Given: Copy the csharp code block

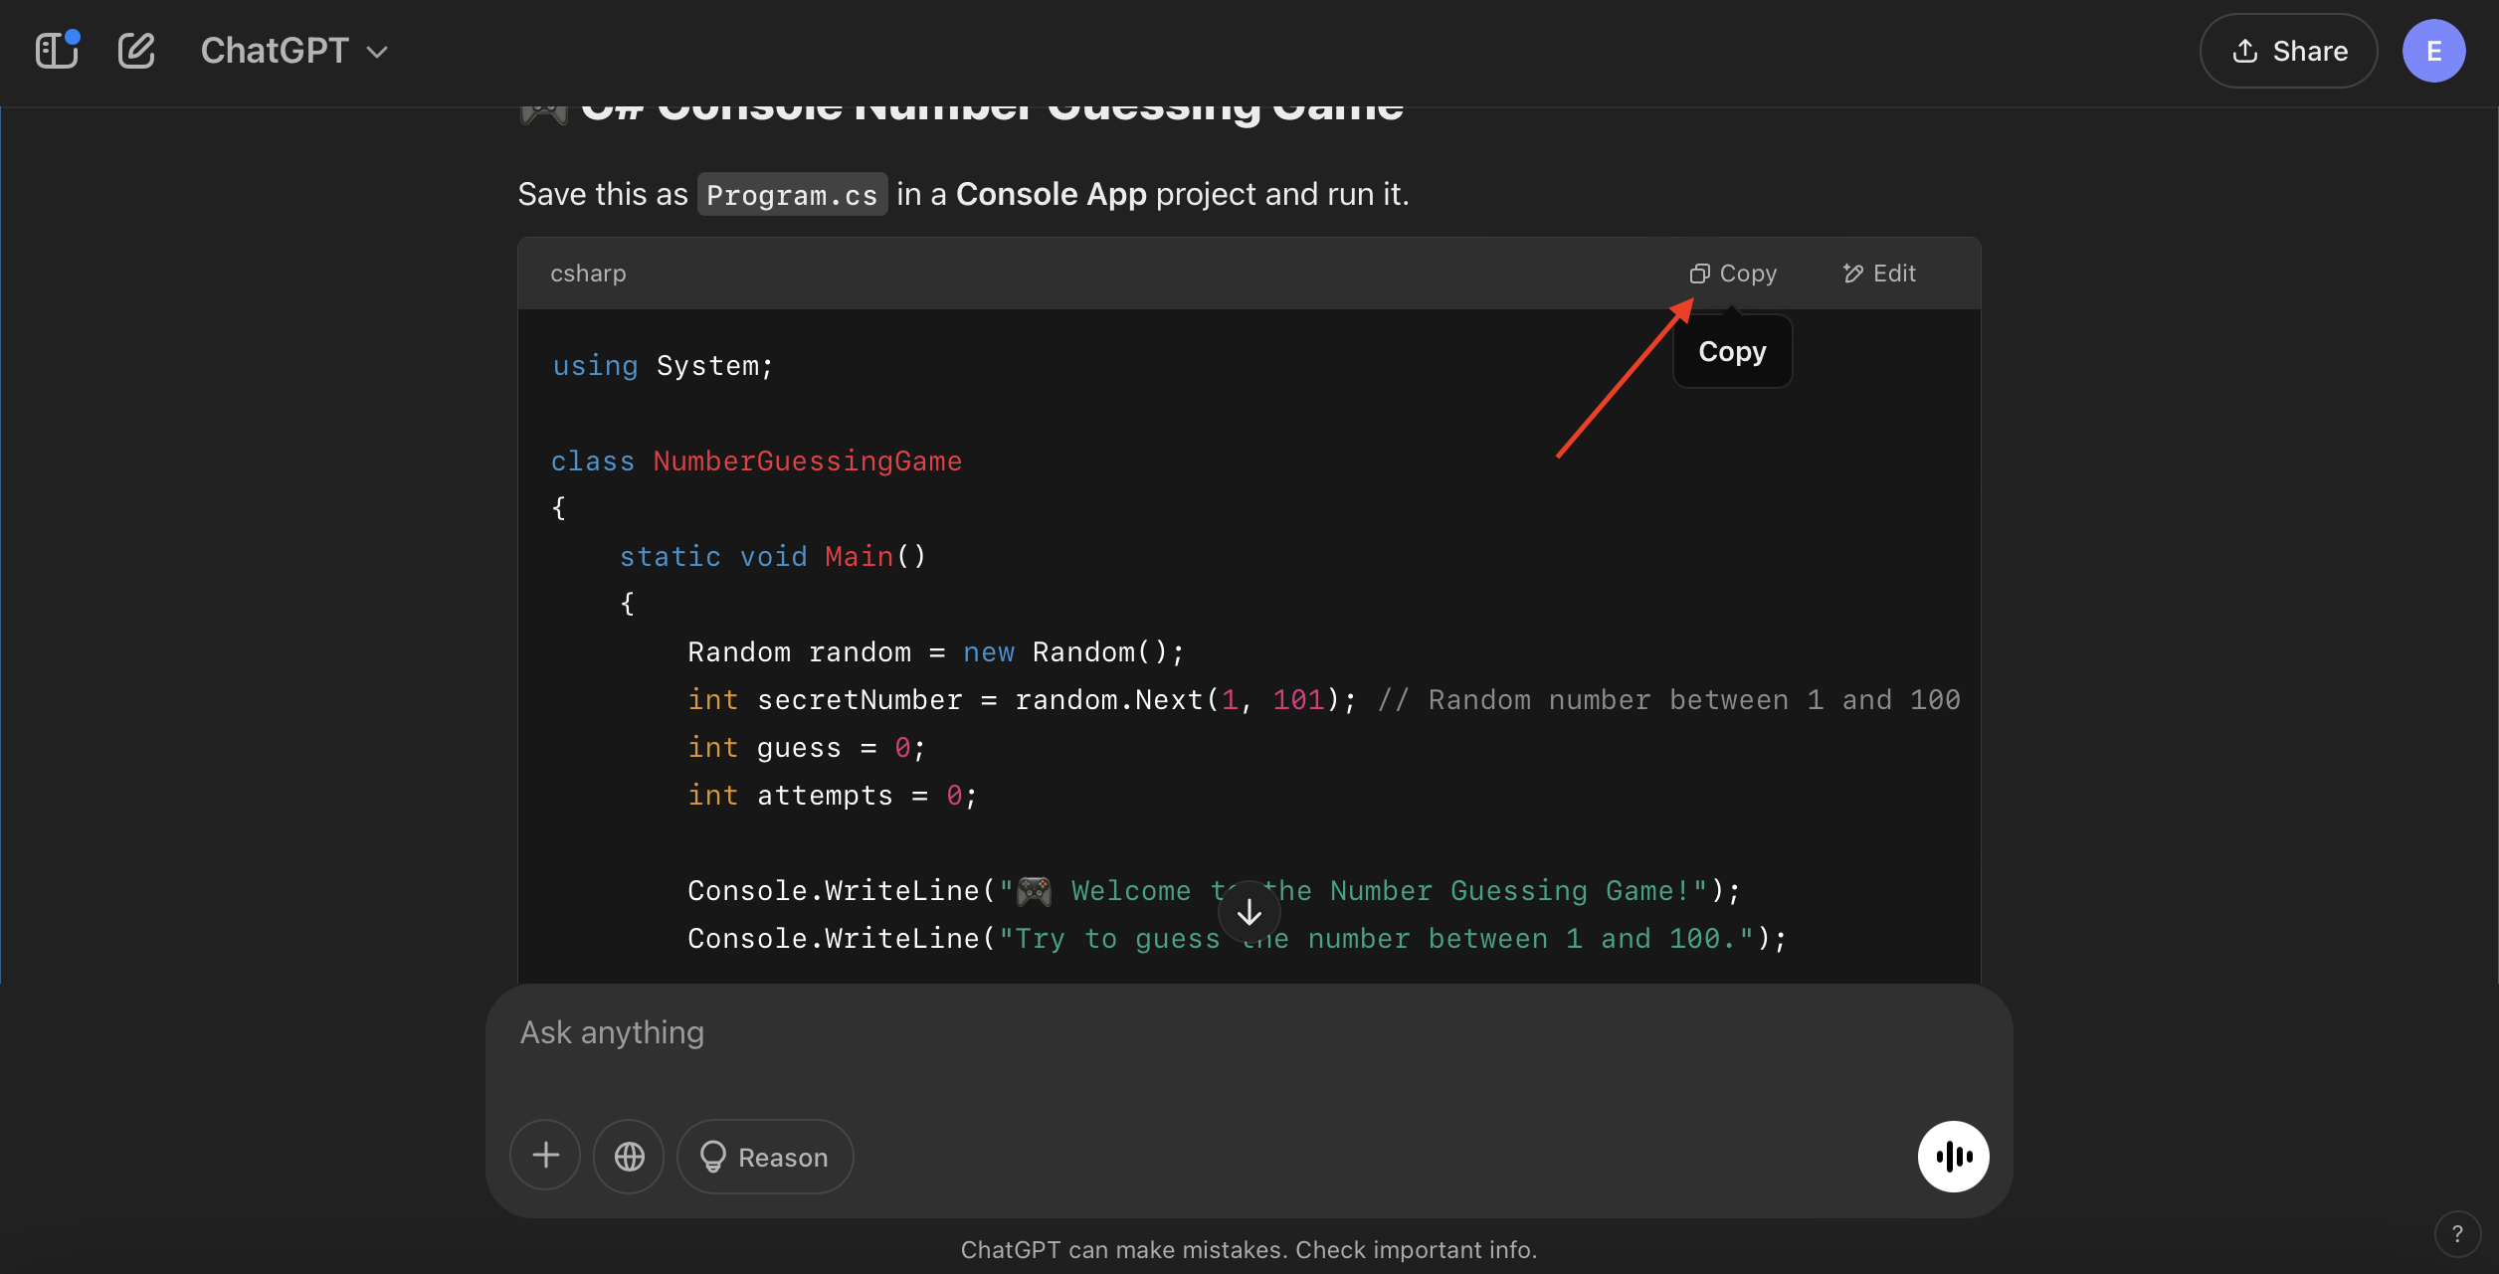Looking at the screenshot, I should [1733, 273].
